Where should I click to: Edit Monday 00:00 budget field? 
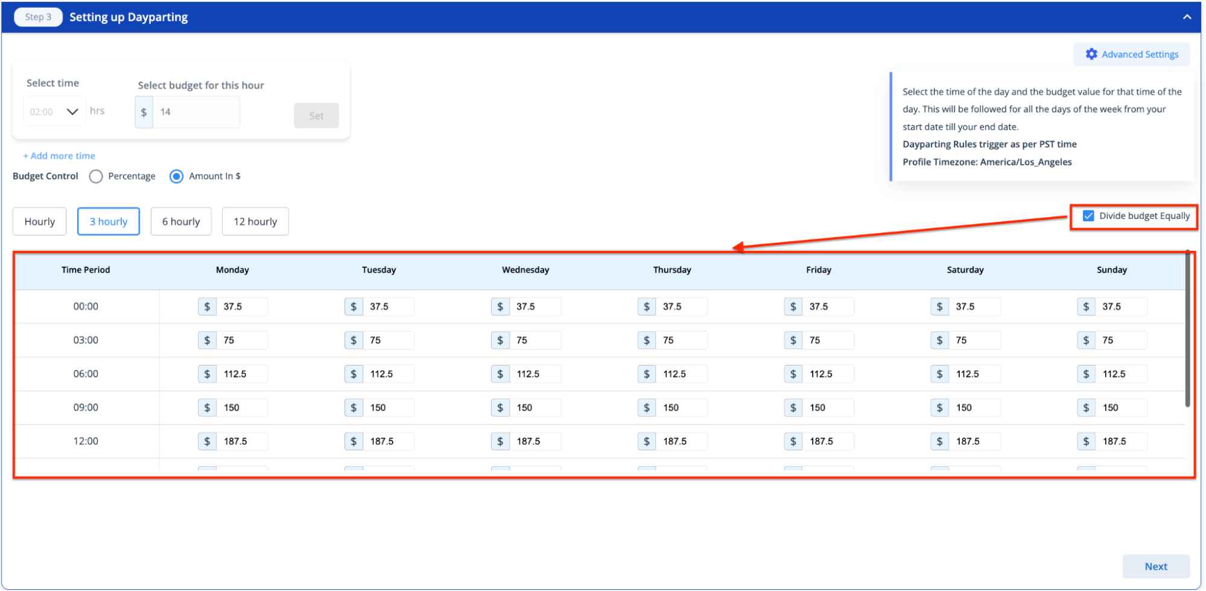click(242, 306)
